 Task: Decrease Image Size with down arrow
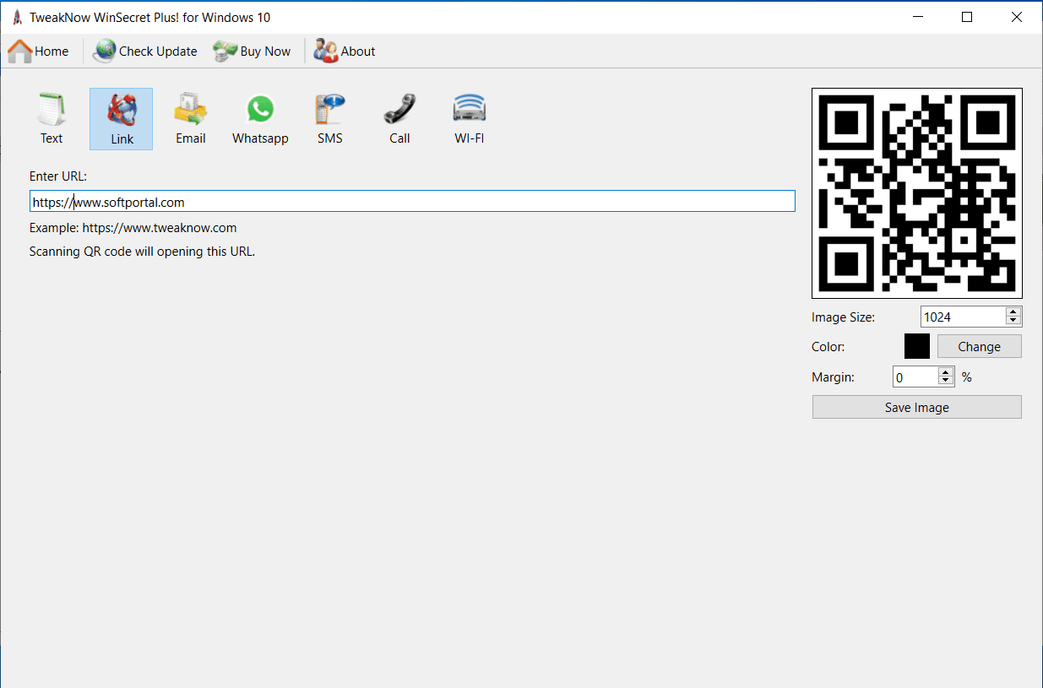1013,322
